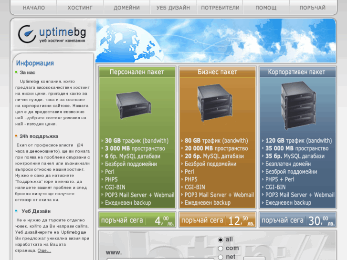This screenshot has height=260, width=347.
Task: Click the За нас heading
Action: tap(27, 73)
